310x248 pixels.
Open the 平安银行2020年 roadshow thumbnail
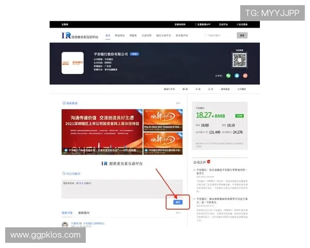pos(163,144)
